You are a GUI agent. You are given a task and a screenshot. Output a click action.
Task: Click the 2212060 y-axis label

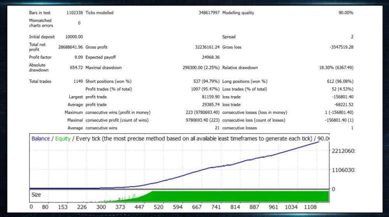343,151
